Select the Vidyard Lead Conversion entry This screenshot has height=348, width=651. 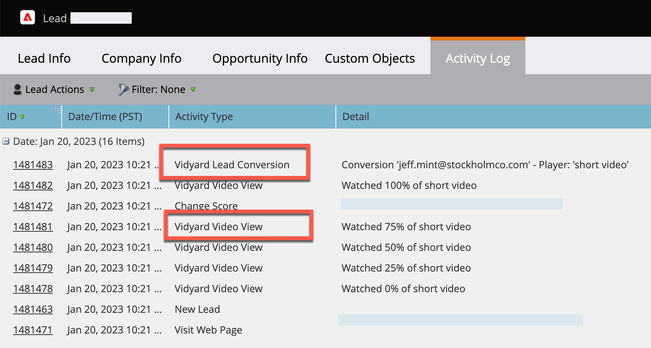232,164
